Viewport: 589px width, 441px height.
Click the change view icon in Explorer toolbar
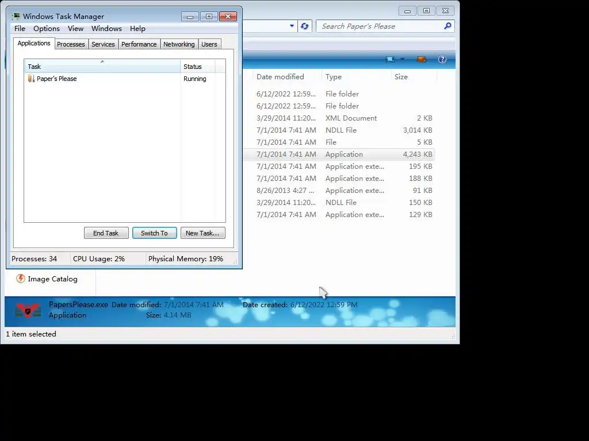pos(390,59)
